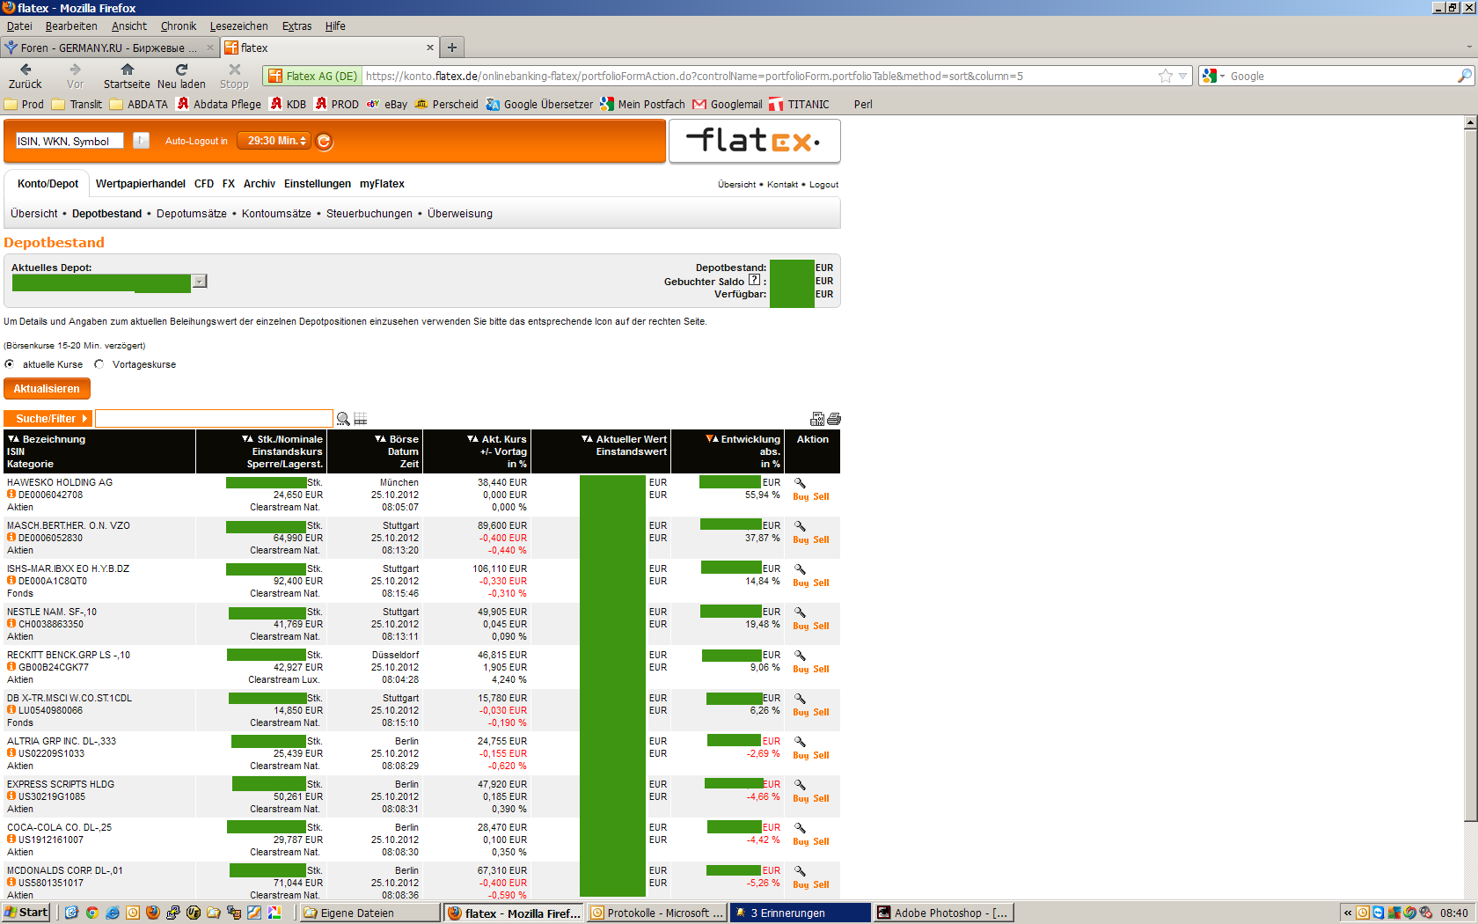Sort table by Bezeichnung column arrows
Image resolution: width=1478 pixels, height=924 pixels.
tap(13, 439)
